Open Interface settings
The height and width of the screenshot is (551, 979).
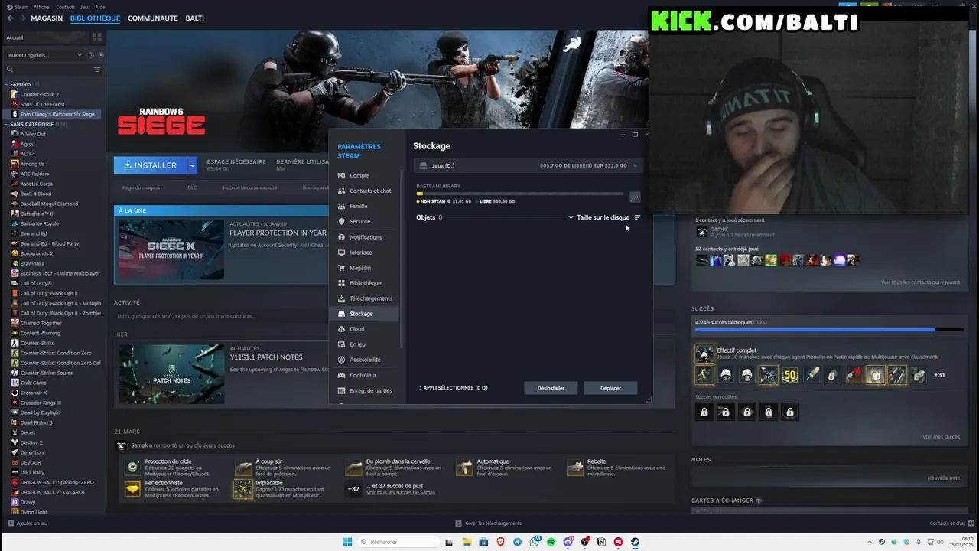[x=366, y=253]
